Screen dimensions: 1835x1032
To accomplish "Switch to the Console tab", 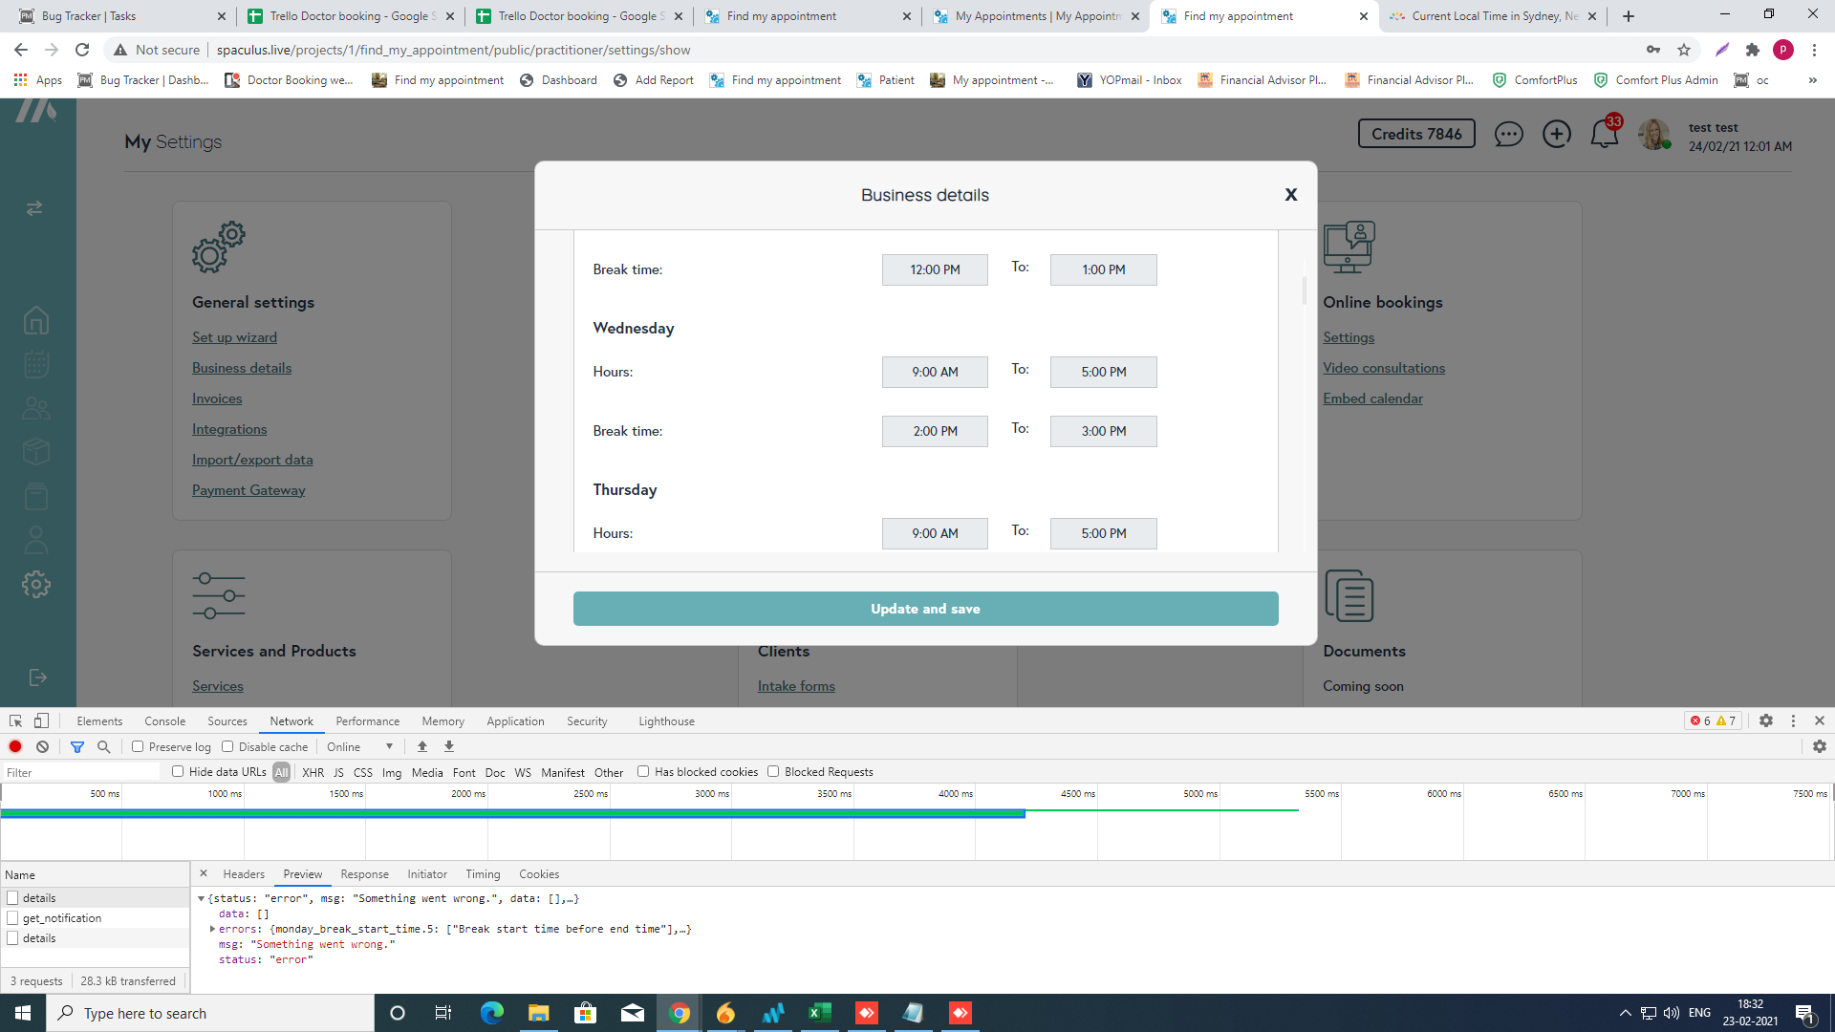I will [x=164, y=721].
